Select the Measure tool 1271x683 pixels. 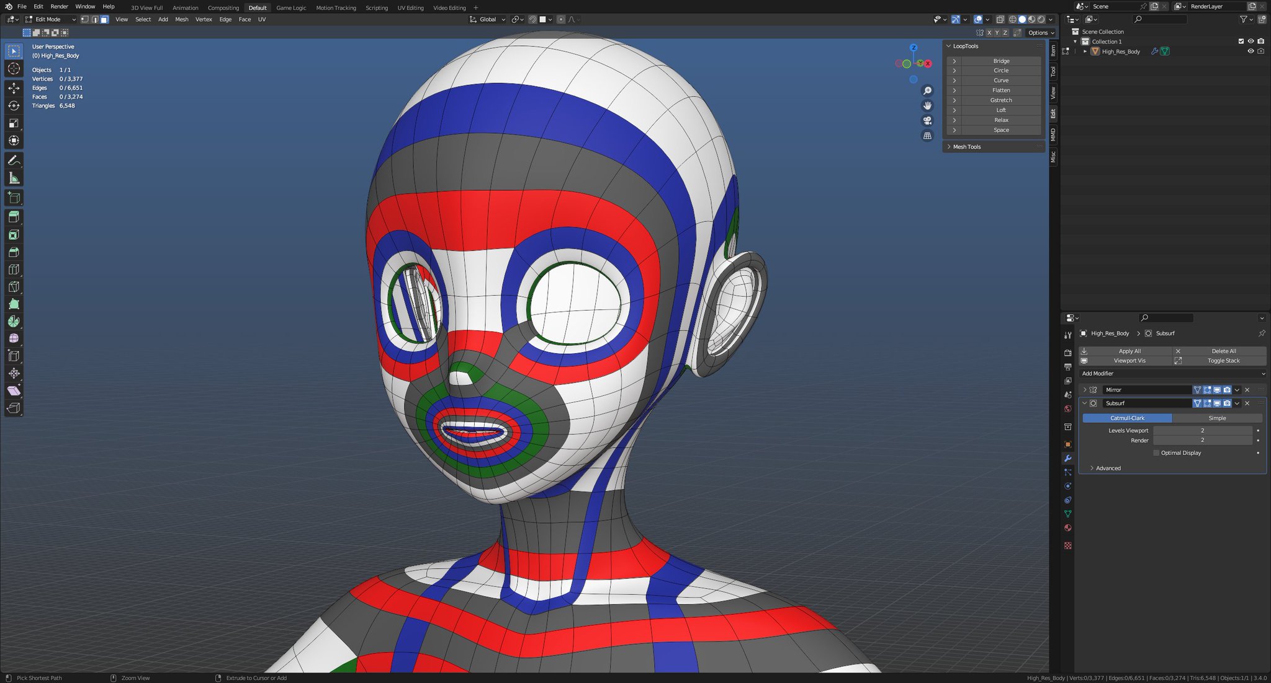pyautogui.click(x=14, y=178)
